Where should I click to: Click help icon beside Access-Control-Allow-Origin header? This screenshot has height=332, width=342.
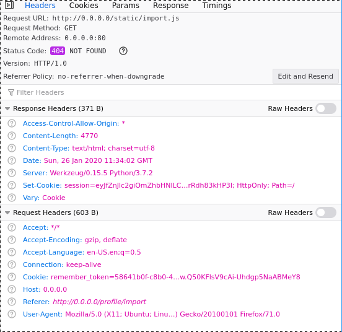12,123
